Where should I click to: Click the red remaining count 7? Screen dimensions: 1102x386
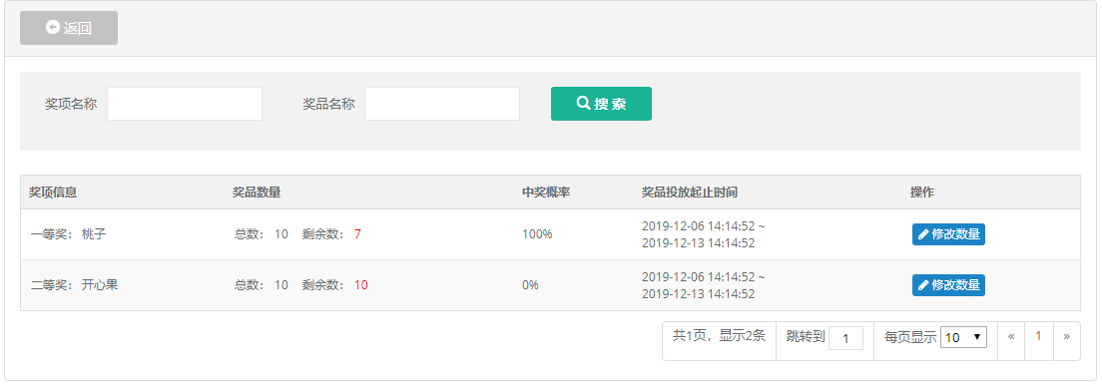click(x=357, y=234)
